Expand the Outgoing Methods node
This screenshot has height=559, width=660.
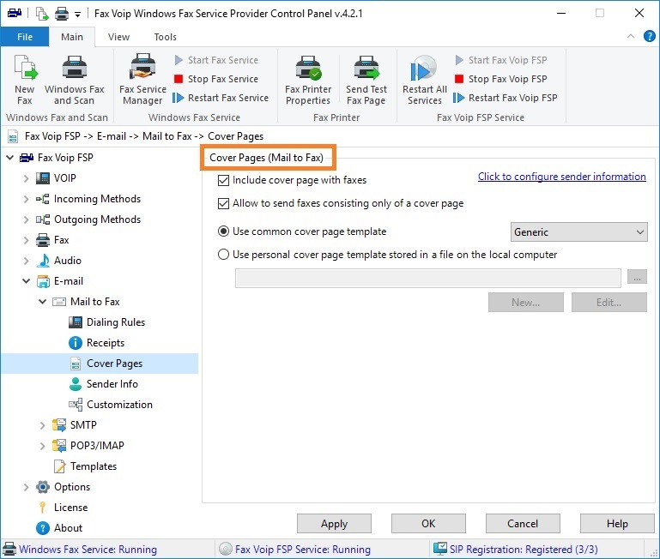coord(26,219)
